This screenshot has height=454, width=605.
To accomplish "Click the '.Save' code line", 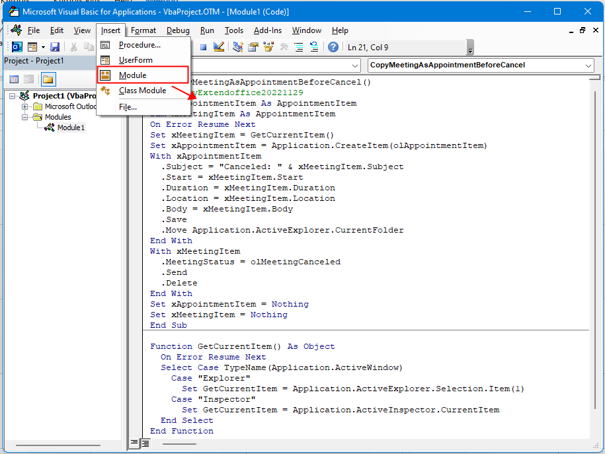I will coord(174,219).
